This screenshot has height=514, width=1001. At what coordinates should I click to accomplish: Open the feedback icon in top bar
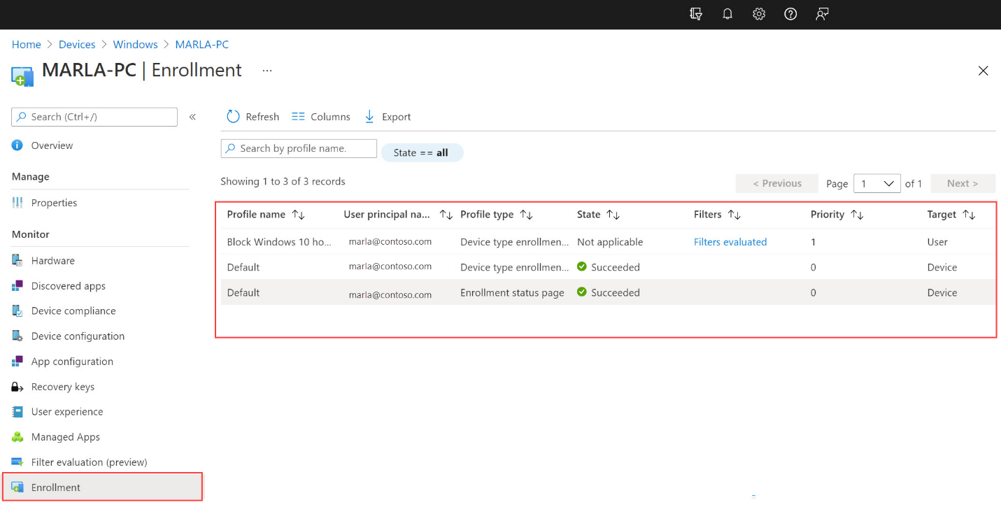coord(822,14)
